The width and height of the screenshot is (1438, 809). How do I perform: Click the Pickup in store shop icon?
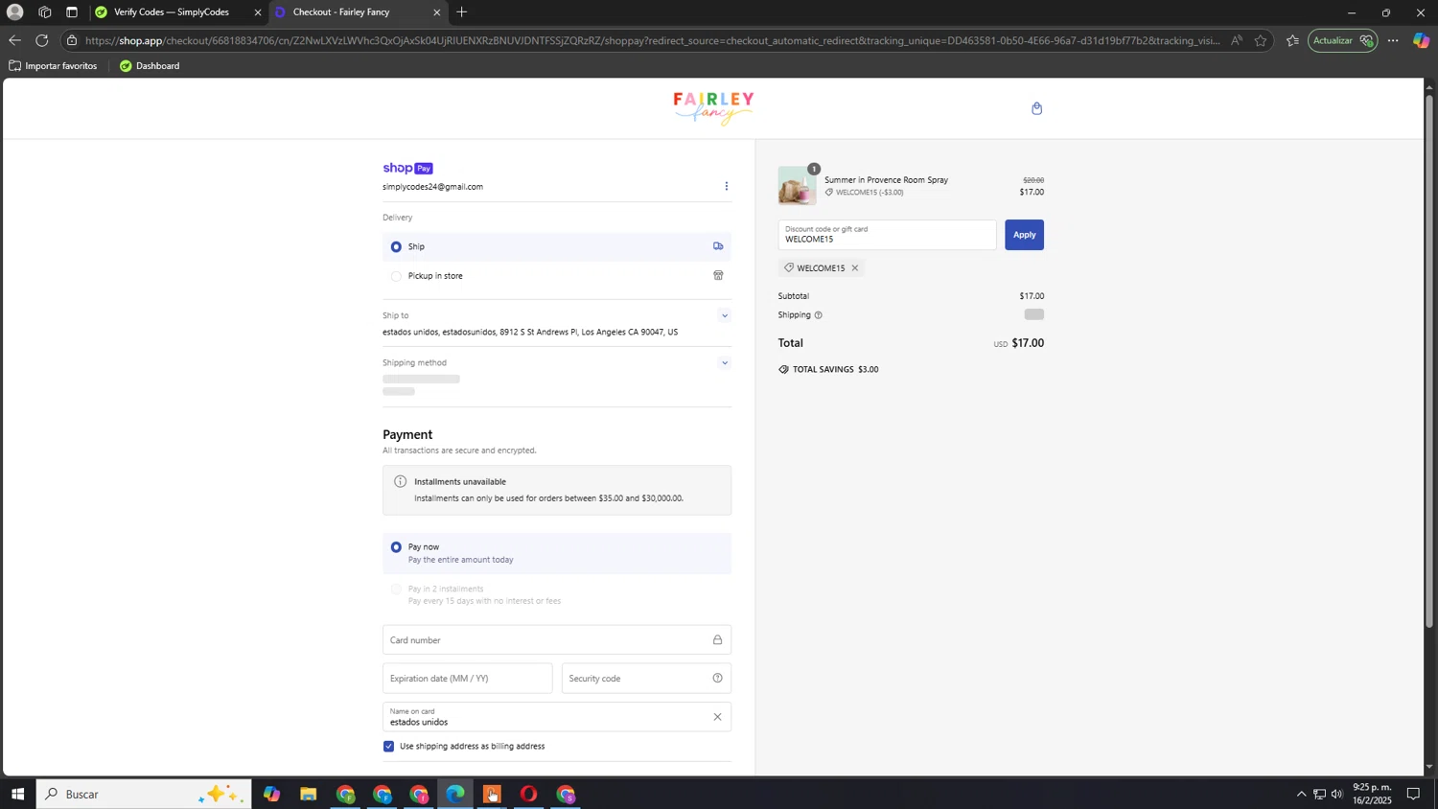pos(718,275)
